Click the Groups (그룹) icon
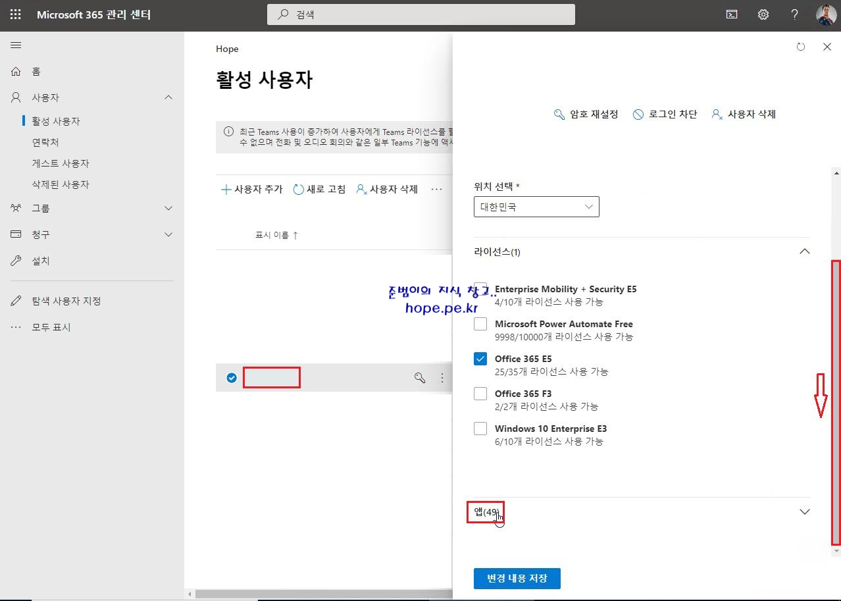Image resolution: width=841 pixels, height=601 pixels. click(x=16, y=208)
